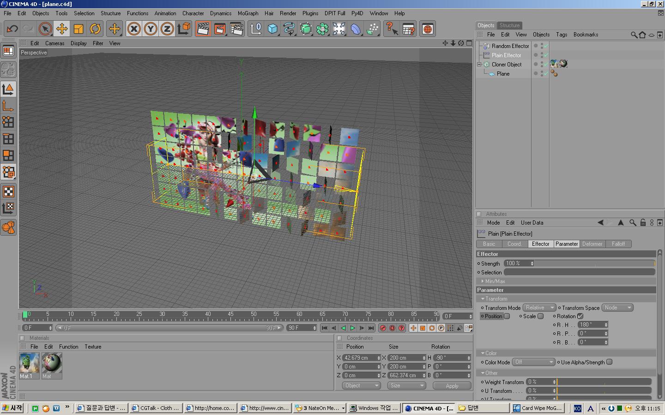
Task: Toggle the Plain Effector enable checkmark
Action: tap(546, 55)
